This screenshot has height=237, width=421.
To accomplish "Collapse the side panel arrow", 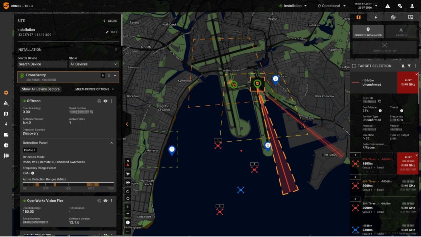I will [127, 124].
